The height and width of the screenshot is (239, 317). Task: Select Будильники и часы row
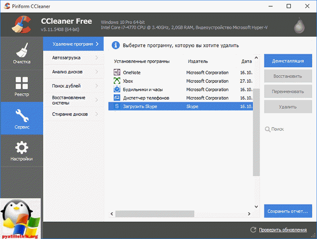(x=181, y=89)
